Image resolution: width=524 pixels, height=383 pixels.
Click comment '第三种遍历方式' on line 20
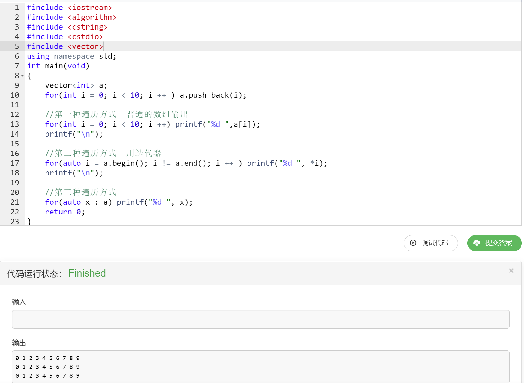click(81, 192)
